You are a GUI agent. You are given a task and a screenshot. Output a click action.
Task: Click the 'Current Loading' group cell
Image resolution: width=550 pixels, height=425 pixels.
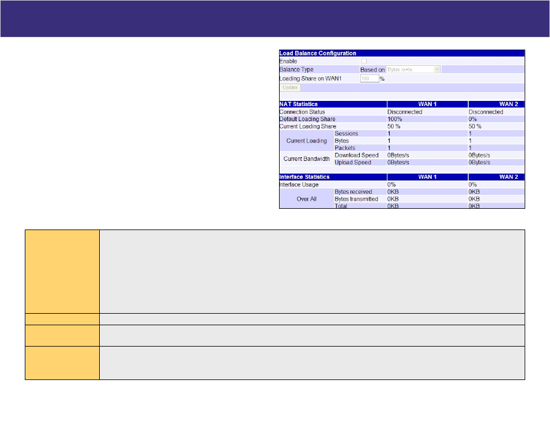pos(307,141)
